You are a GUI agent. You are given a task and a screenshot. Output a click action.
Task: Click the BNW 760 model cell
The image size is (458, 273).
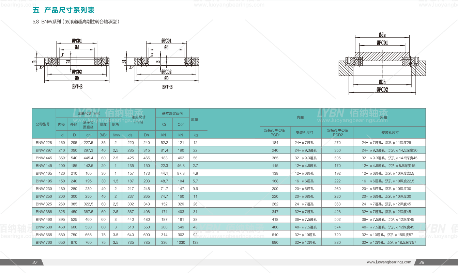(44, 243)
